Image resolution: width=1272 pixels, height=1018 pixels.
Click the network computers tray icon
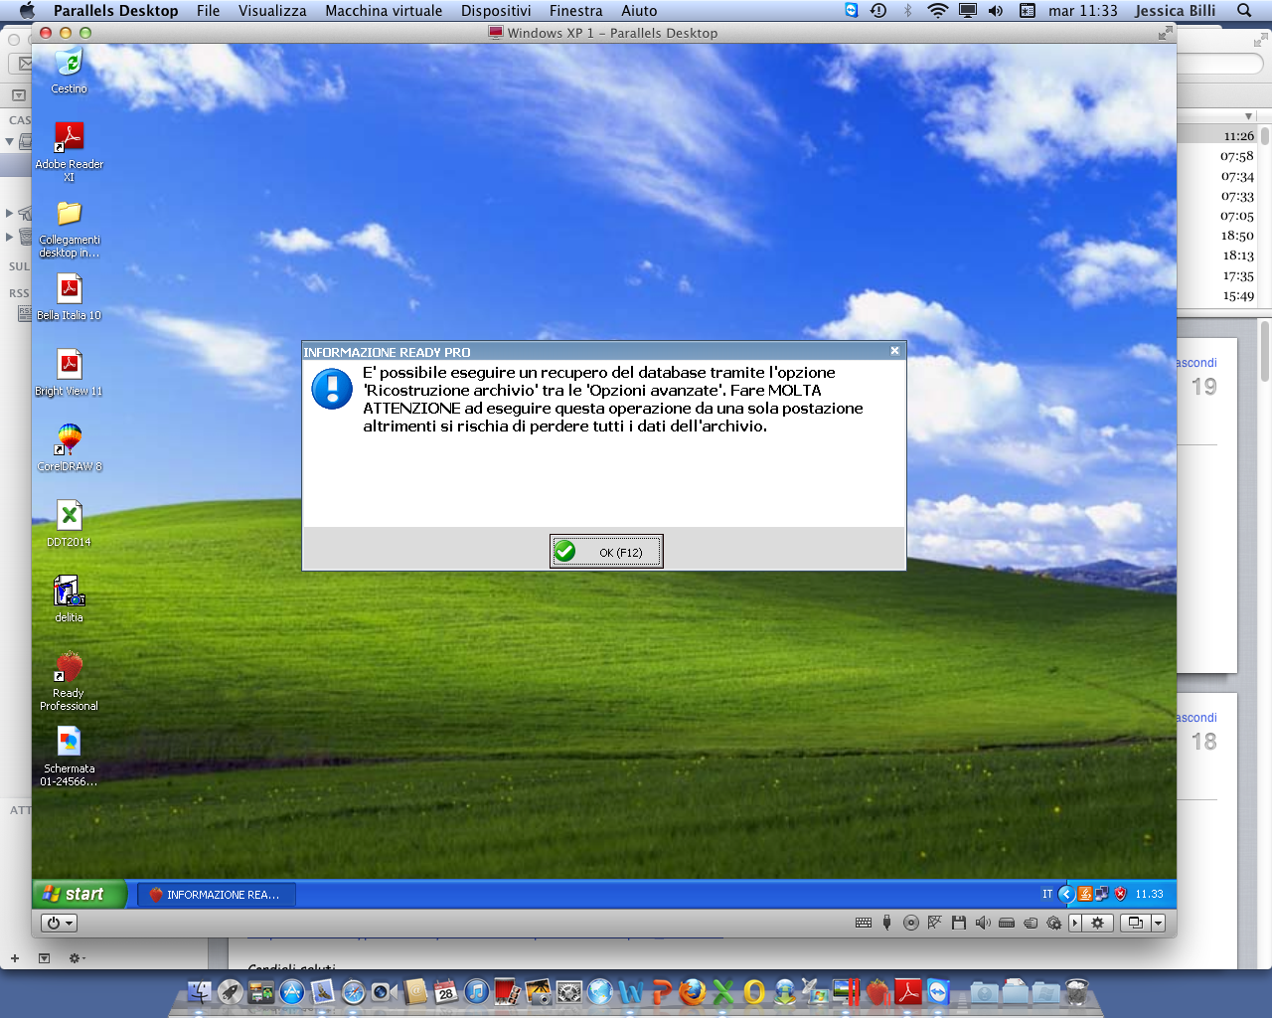(x=1102, y=894)
